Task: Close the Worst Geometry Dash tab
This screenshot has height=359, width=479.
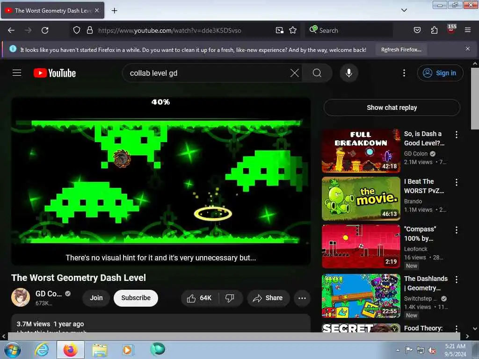Action: coord(97,10)
